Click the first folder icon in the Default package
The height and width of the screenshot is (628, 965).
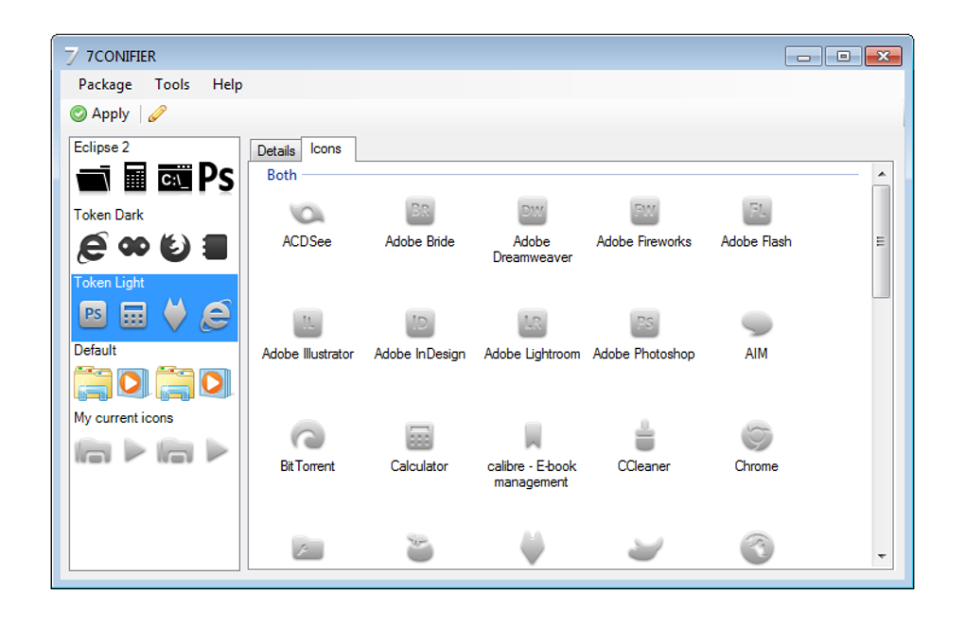pyautogui.click(x=93, y=383)
